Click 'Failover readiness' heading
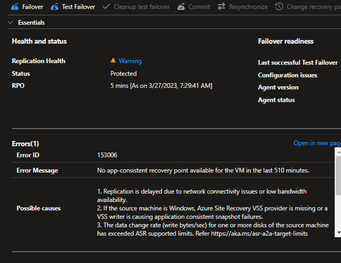 click(x=286, y=41)
